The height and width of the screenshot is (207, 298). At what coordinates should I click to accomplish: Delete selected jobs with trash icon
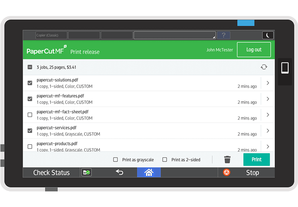[x=227, y=159]
